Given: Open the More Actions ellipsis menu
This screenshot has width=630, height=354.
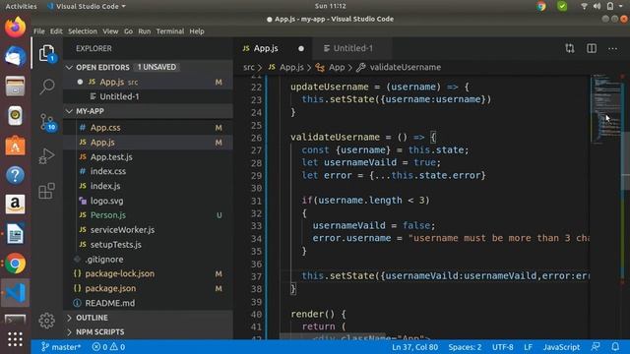Looking at the screenshot, I should pos(612,48).
